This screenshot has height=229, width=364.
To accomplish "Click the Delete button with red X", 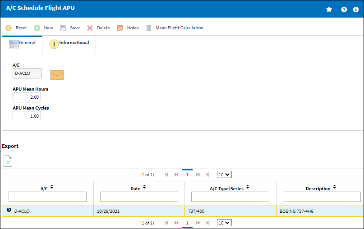I will [x=98, y=28].
